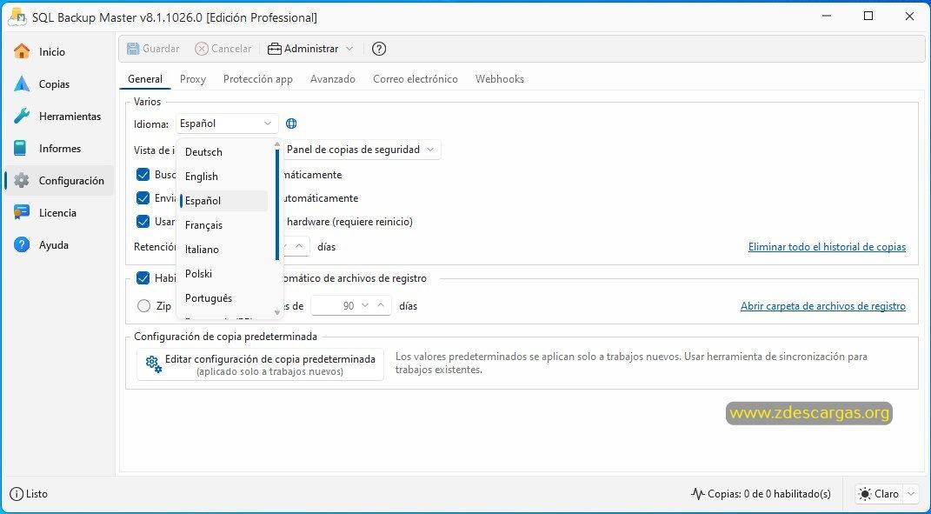Open Herramientas wrench icon
Viewport: 931px width, 514px height.
(22, 116)
